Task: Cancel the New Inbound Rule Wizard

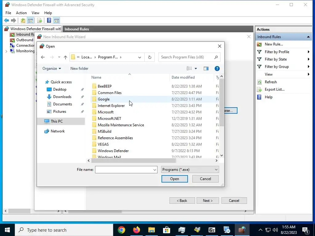Action: pyautogui.click(x=234, y=201)
